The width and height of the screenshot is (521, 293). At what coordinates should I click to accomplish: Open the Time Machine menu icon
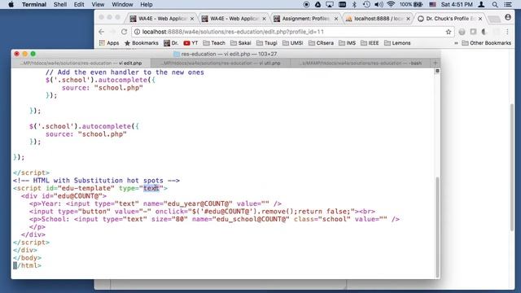click(366, 4)
